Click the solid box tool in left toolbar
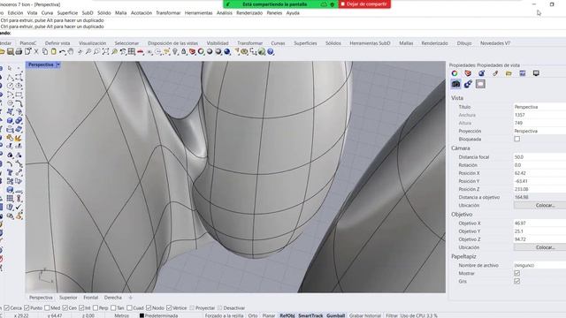This screenshot has width=566, height=318. click(x=10, y=121)
